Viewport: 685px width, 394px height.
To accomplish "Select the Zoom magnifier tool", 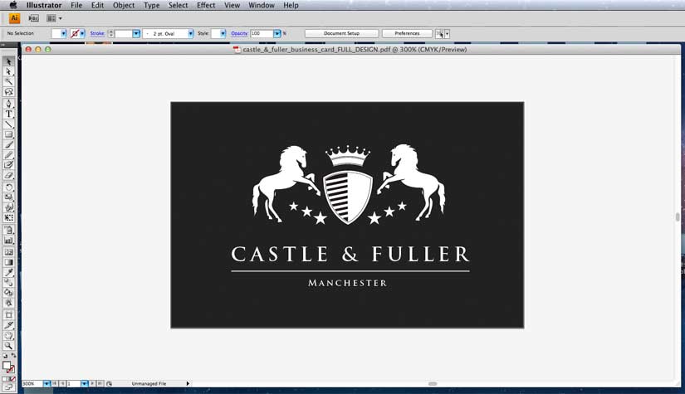I will 9,346.
